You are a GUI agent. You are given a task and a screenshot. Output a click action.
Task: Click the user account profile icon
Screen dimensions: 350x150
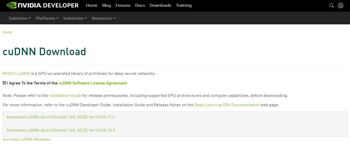pos(340,5)
